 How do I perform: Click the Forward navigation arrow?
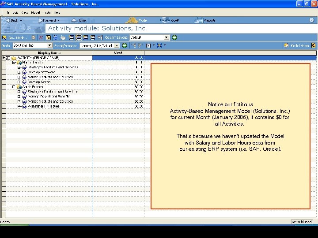coord(41,20)
